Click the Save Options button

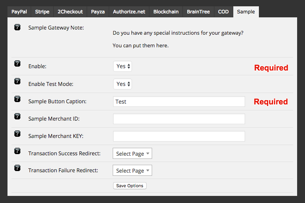[x=130, y=186]
